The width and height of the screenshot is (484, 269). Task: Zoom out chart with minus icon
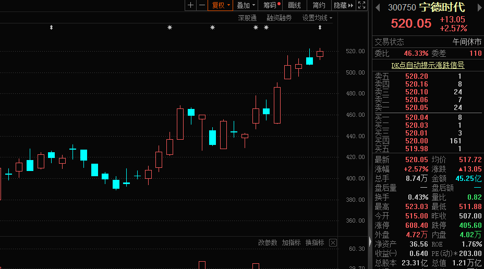click(201, 5)
